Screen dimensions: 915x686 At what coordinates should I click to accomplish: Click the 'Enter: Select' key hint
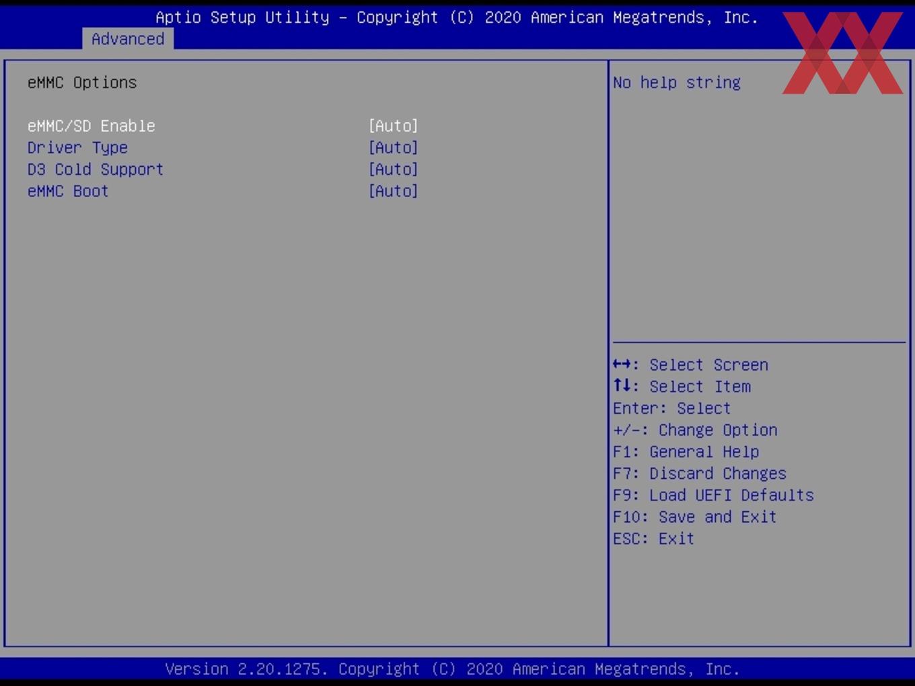pyautogui.click(x=671, y=408)
